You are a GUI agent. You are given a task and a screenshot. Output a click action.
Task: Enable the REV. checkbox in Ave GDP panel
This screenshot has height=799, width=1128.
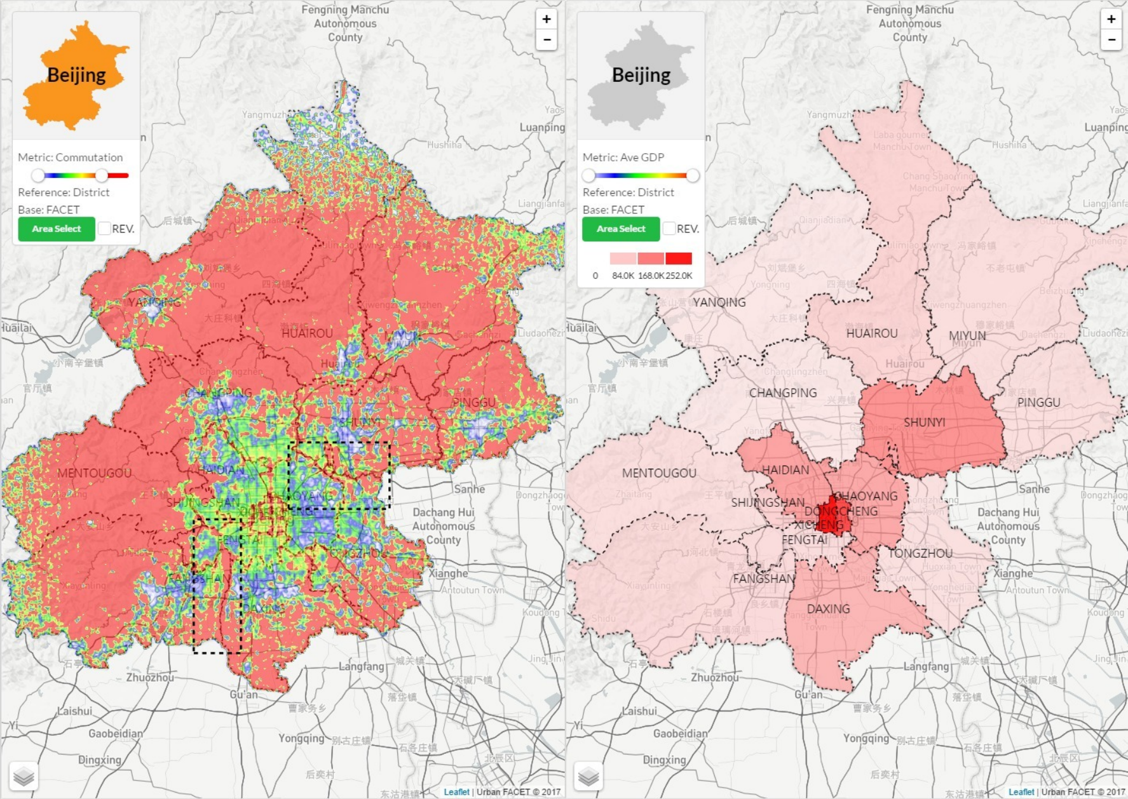669,229
